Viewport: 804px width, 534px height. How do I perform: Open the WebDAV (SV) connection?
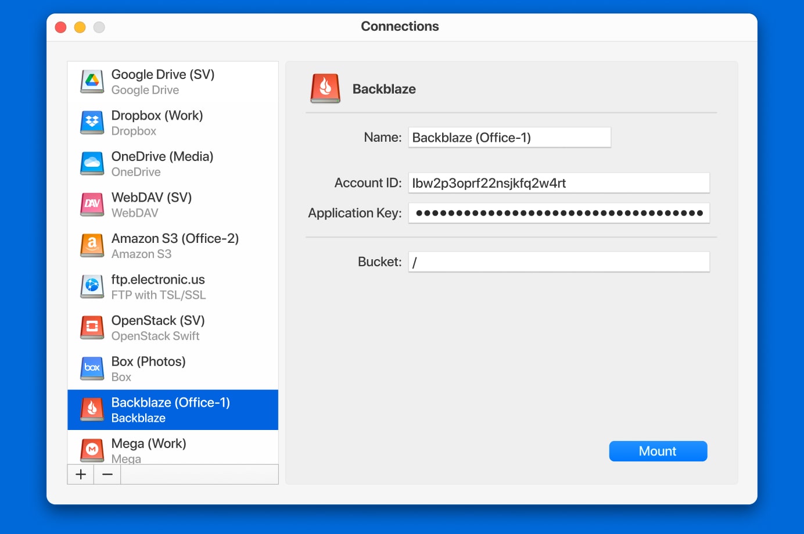pyautogui.click(x=173, y=205)
